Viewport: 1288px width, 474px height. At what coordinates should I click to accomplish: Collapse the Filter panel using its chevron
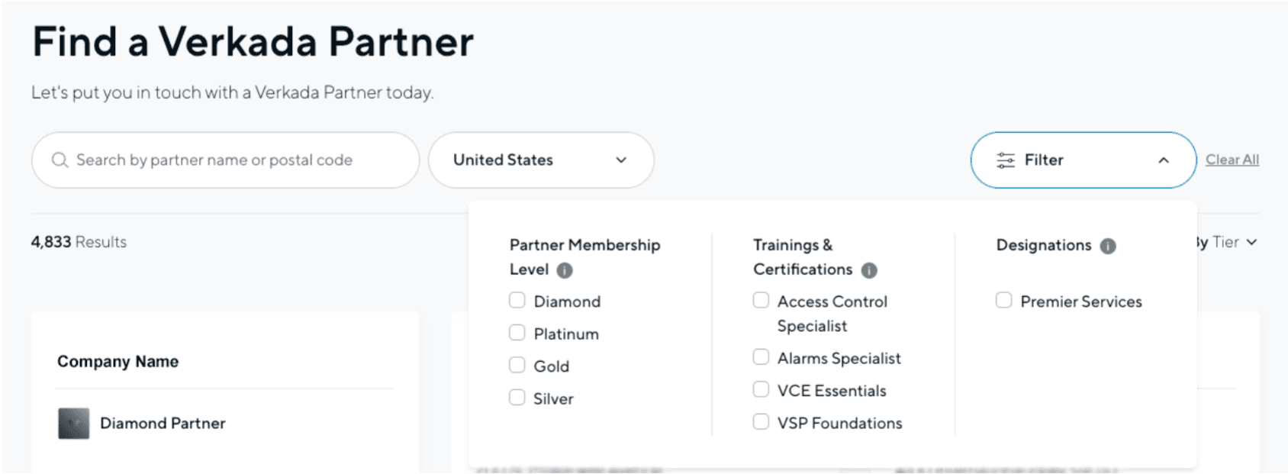click(x=1163, y=160)
